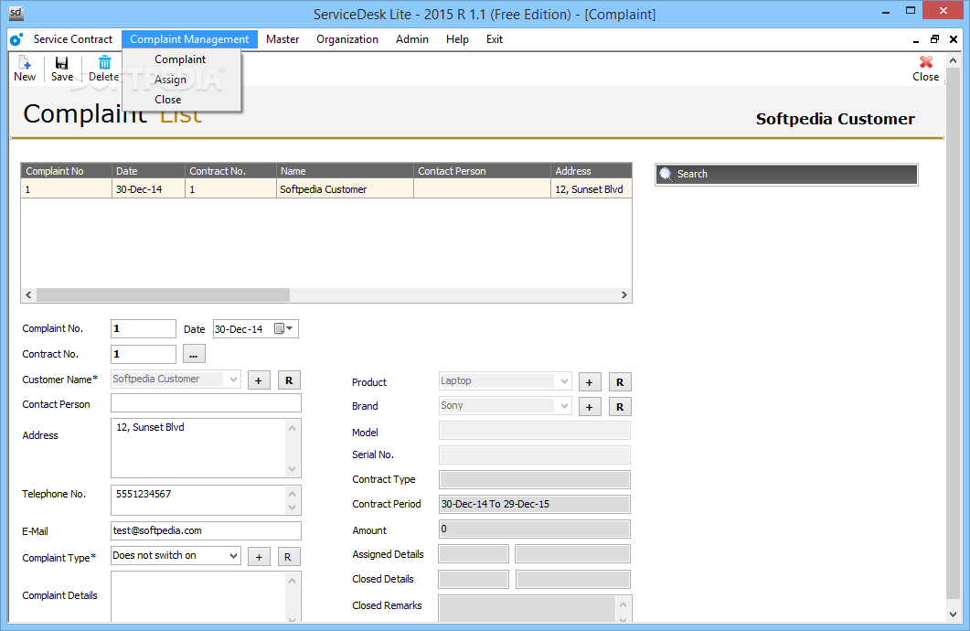This screenshot has width=970, height=631.
Task: Click the Contact Person column header
Action: (482, 171)
